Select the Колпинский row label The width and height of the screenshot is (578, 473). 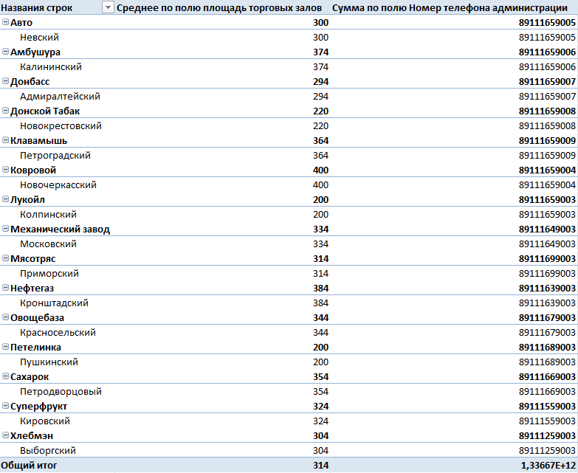pyautogui.click(x=48, y=214)
